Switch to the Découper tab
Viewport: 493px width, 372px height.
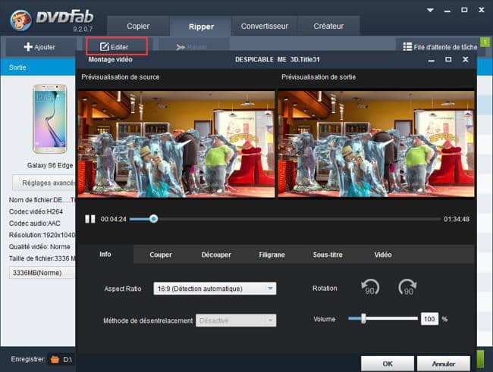coord(216,255)
